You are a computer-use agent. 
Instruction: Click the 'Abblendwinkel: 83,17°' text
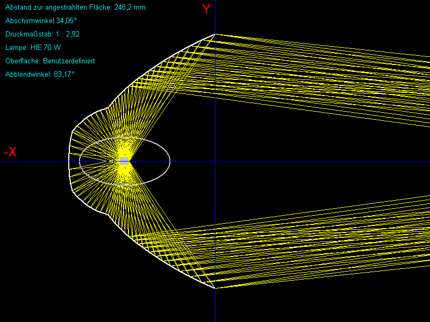coord(40,75)
